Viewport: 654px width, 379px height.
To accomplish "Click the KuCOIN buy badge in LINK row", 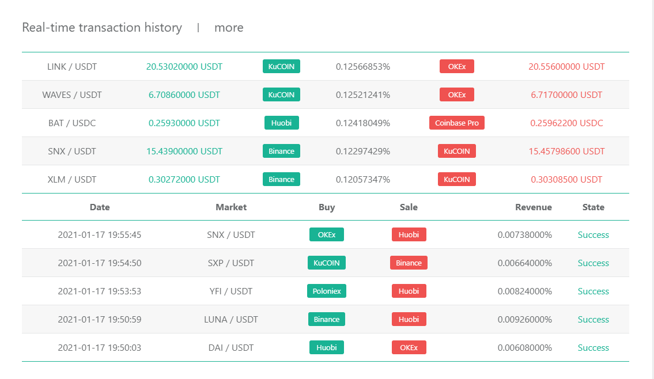I will (x=281, y=66).
